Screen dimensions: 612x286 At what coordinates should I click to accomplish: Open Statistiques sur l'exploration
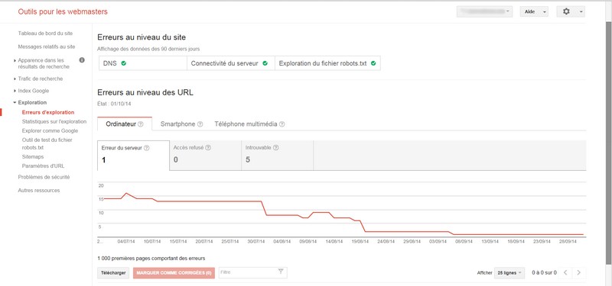click(x=54, y=122)
